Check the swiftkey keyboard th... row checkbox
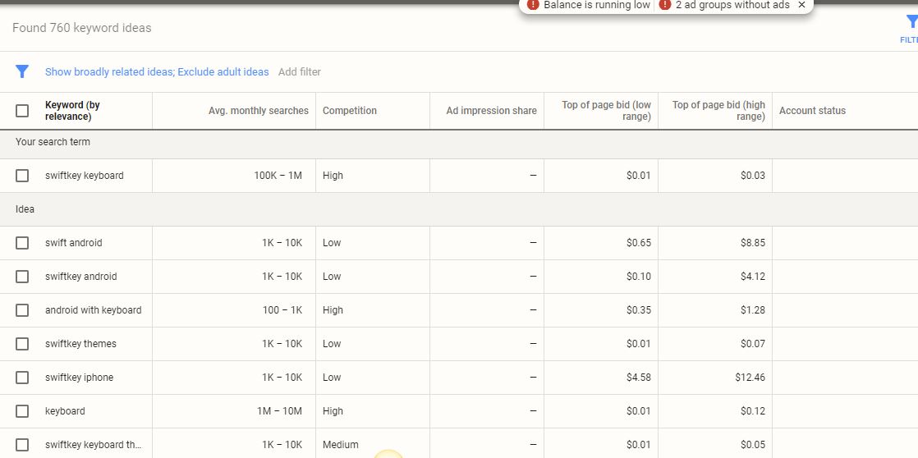 tap(22, 445)
